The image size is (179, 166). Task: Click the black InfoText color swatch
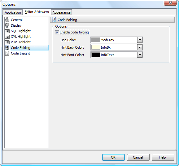click(x=96, y=55)
